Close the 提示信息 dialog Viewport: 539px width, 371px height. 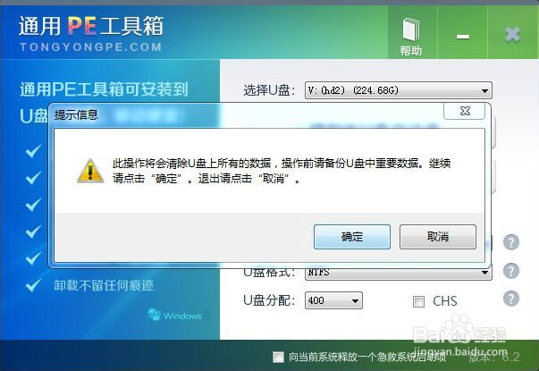coord(465,111)
